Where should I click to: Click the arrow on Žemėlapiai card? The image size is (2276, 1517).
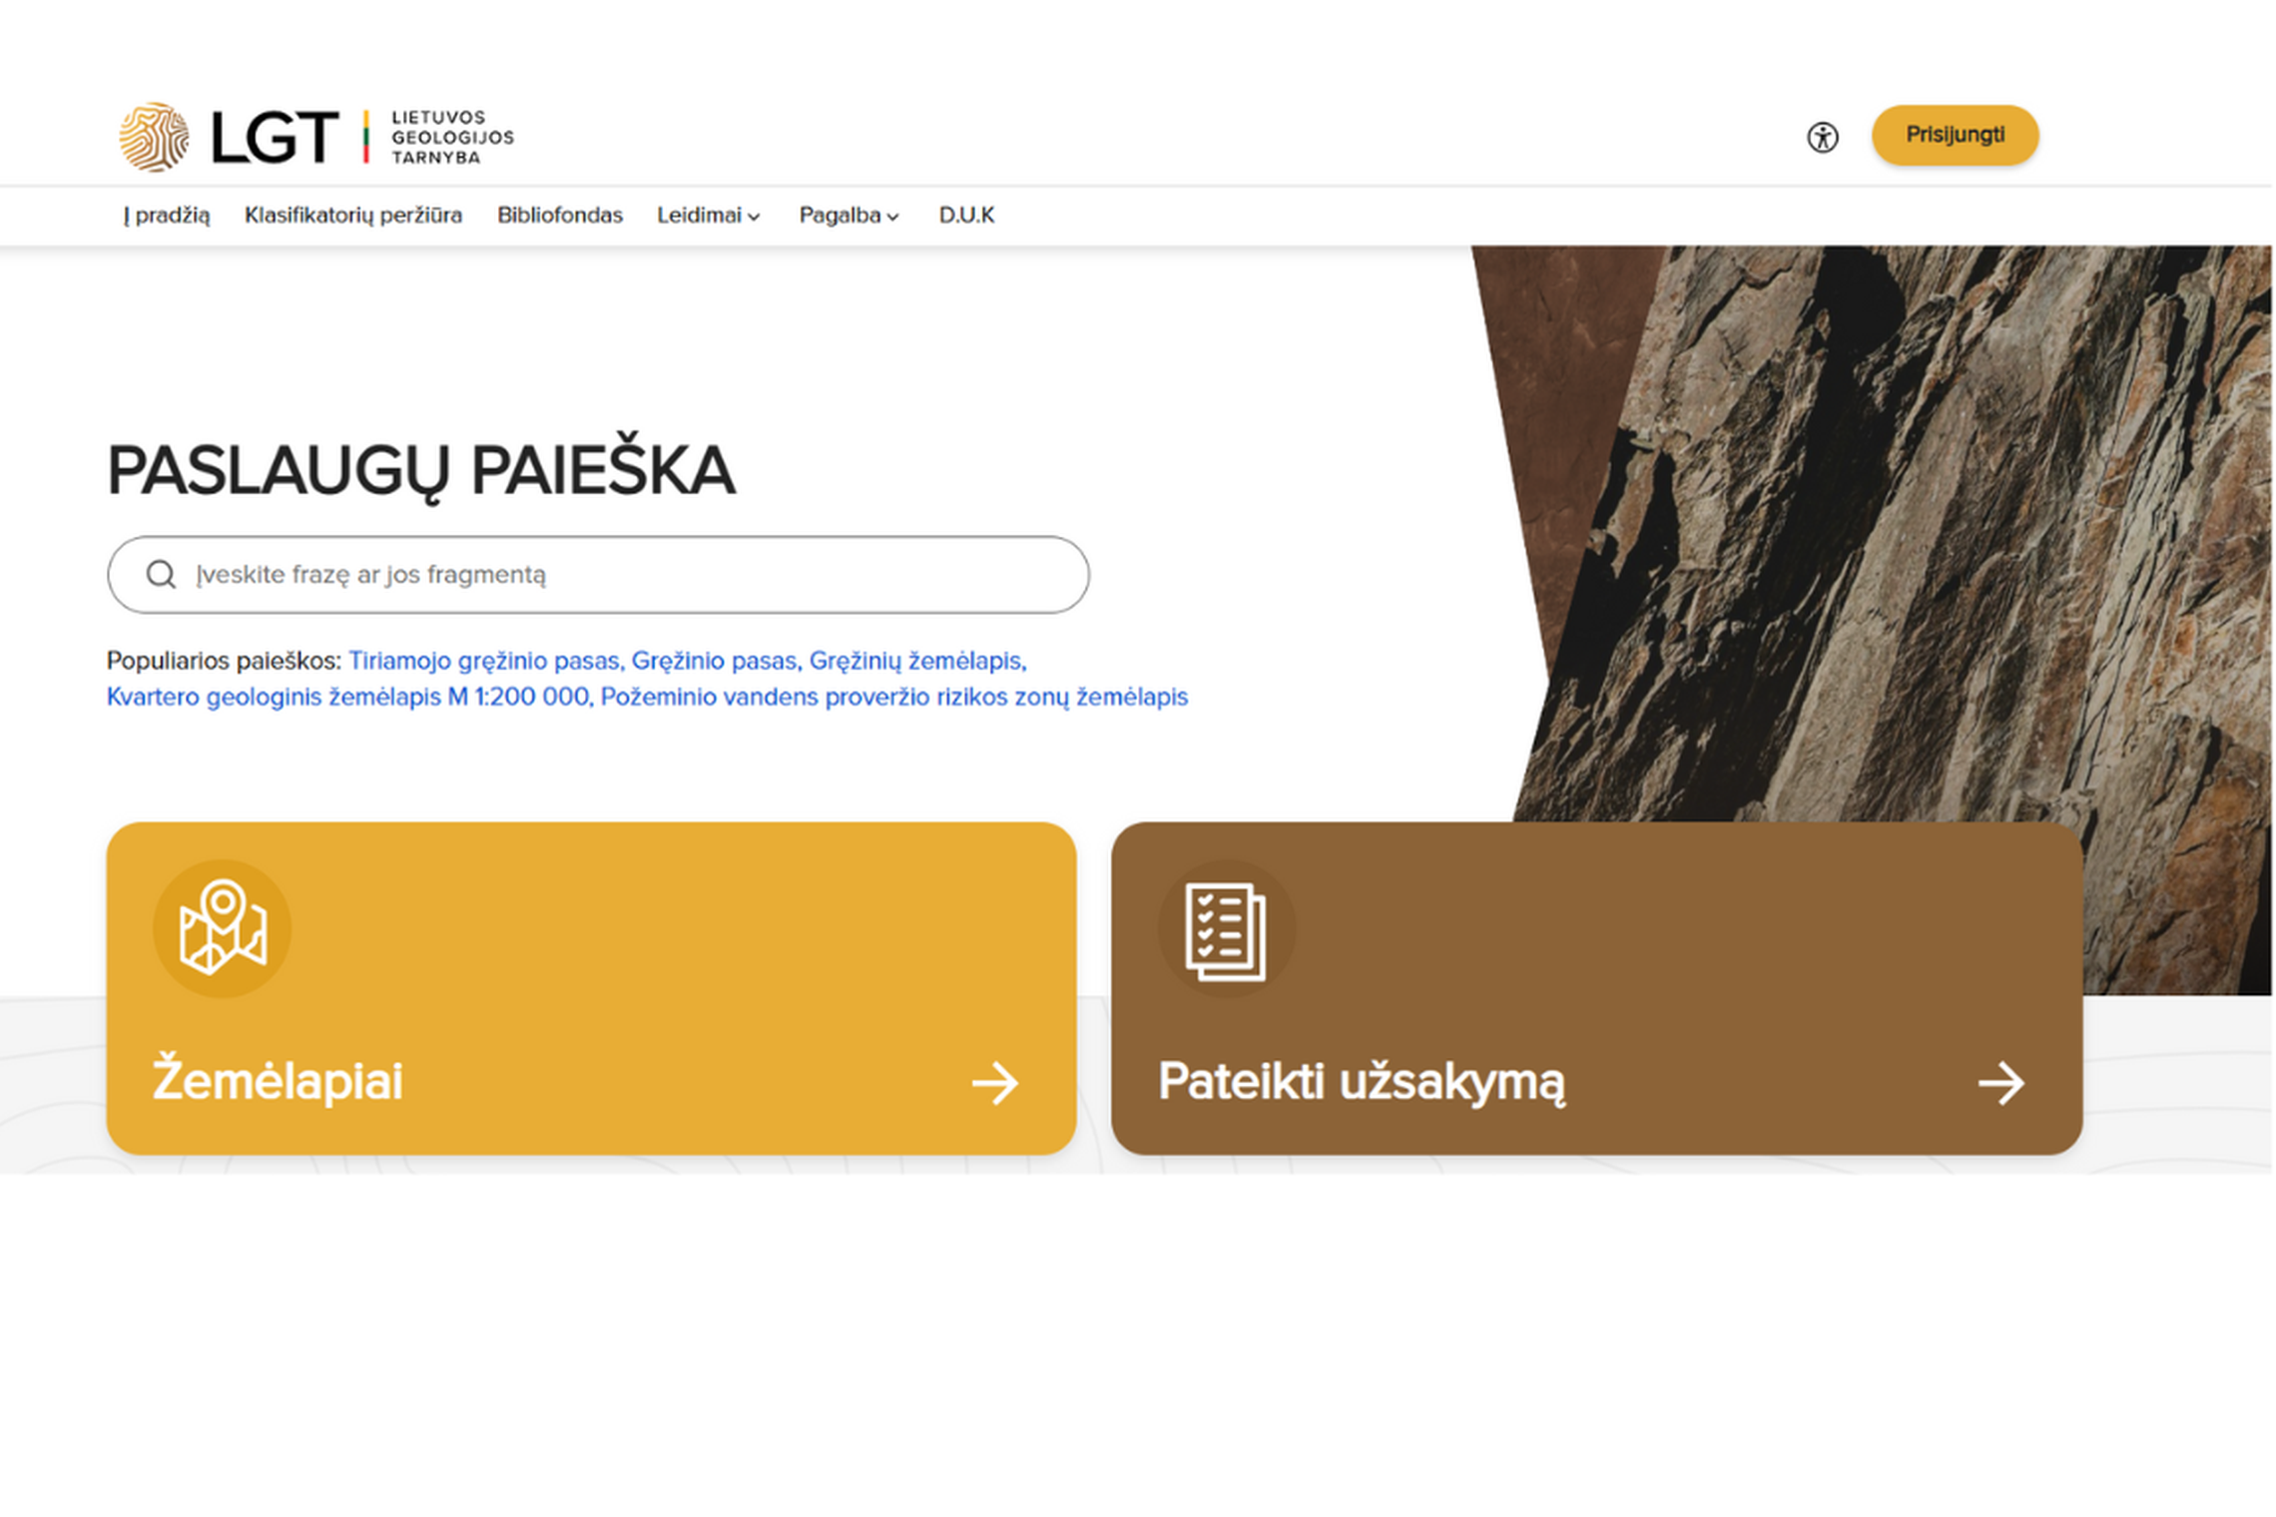(x=995, y=1083)
